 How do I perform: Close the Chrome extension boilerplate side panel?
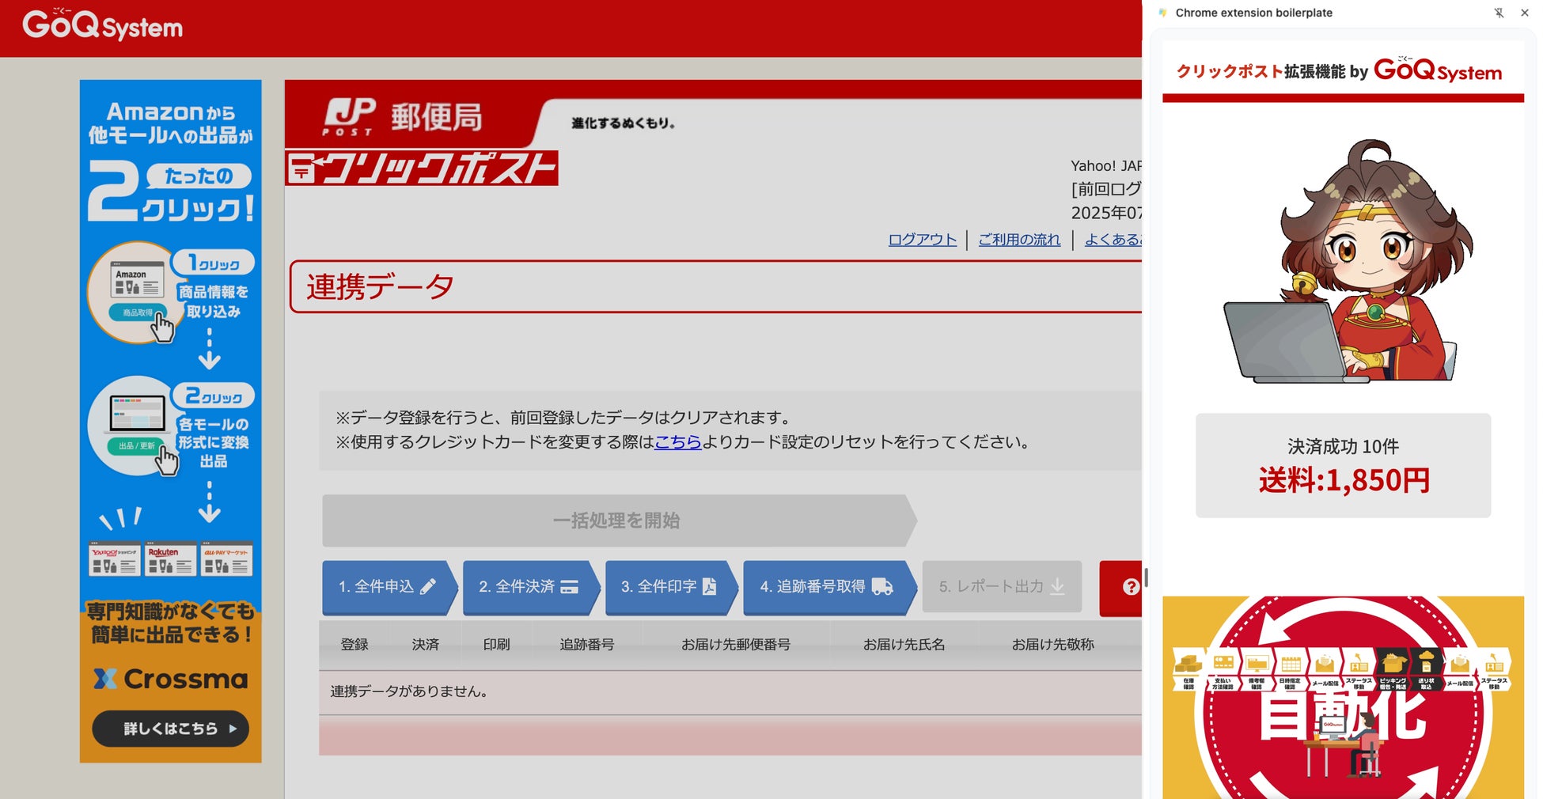pyautogui.click(x=1525, y=13)
